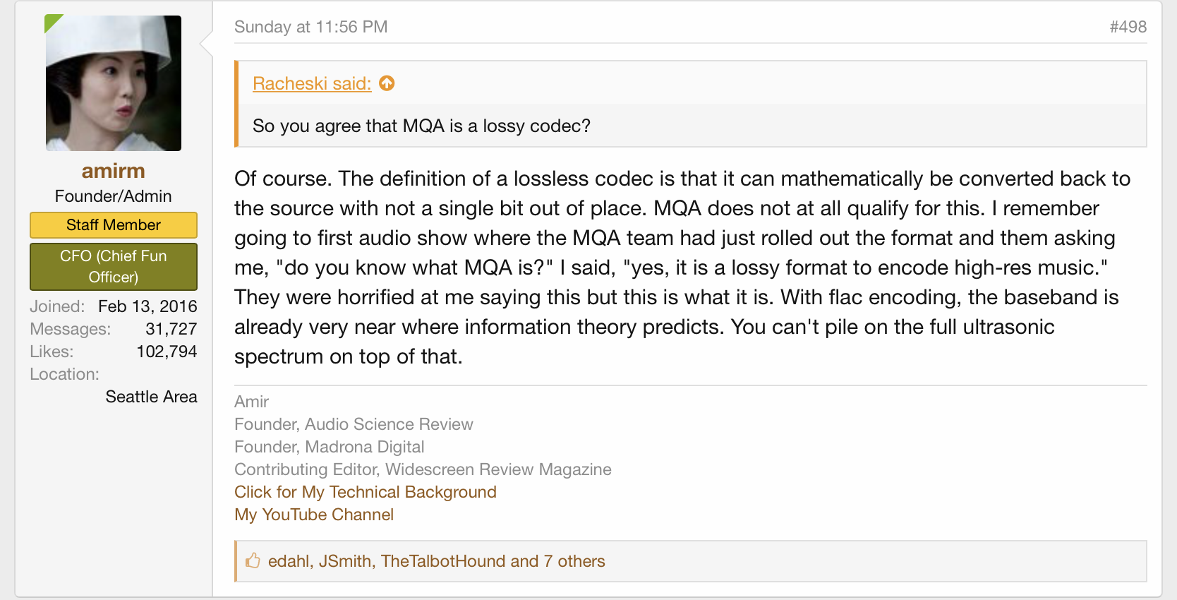This screenshot has width=1177, height=600.
Task: Open the amirm username profile link
Action: click(113, 171)
